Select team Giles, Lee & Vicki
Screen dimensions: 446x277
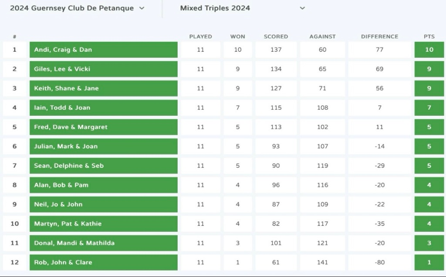point(103,69)
